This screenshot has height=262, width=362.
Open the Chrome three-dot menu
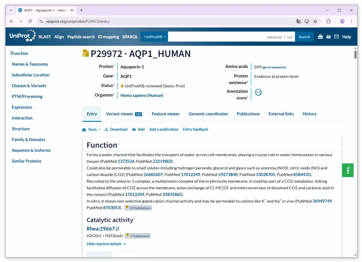pyautogui.click(x=351, y=21)
